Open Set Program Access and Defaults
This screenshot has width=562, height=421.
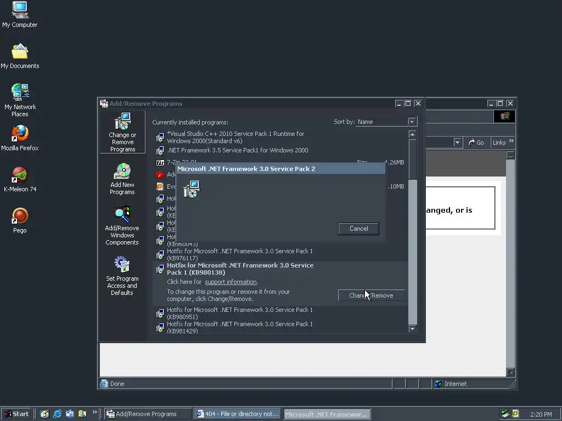coord(122,276)
